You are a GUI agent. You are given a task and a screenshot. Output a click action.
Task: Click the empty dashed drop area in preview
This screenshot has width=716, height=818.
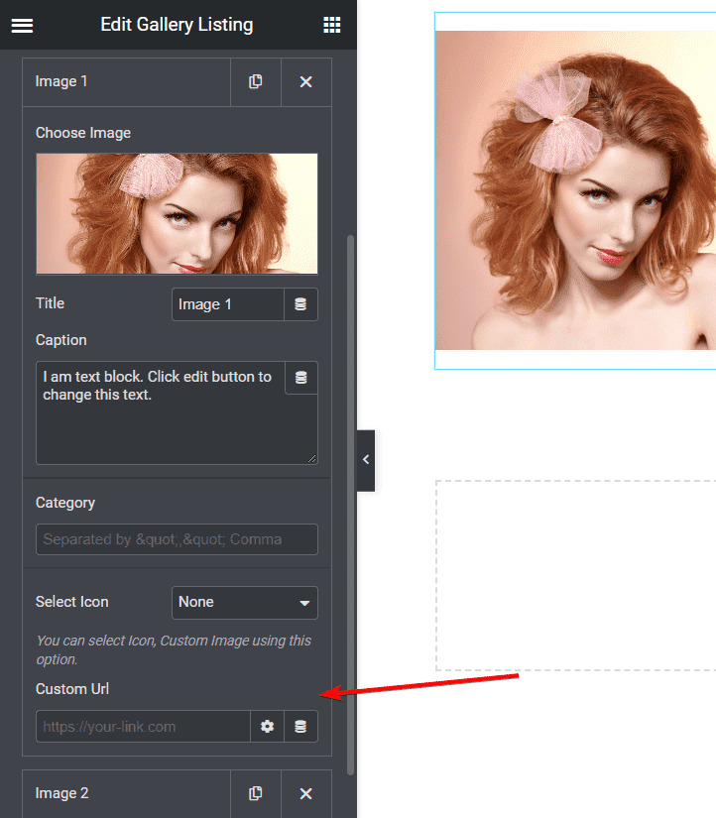tap(575, 575)
